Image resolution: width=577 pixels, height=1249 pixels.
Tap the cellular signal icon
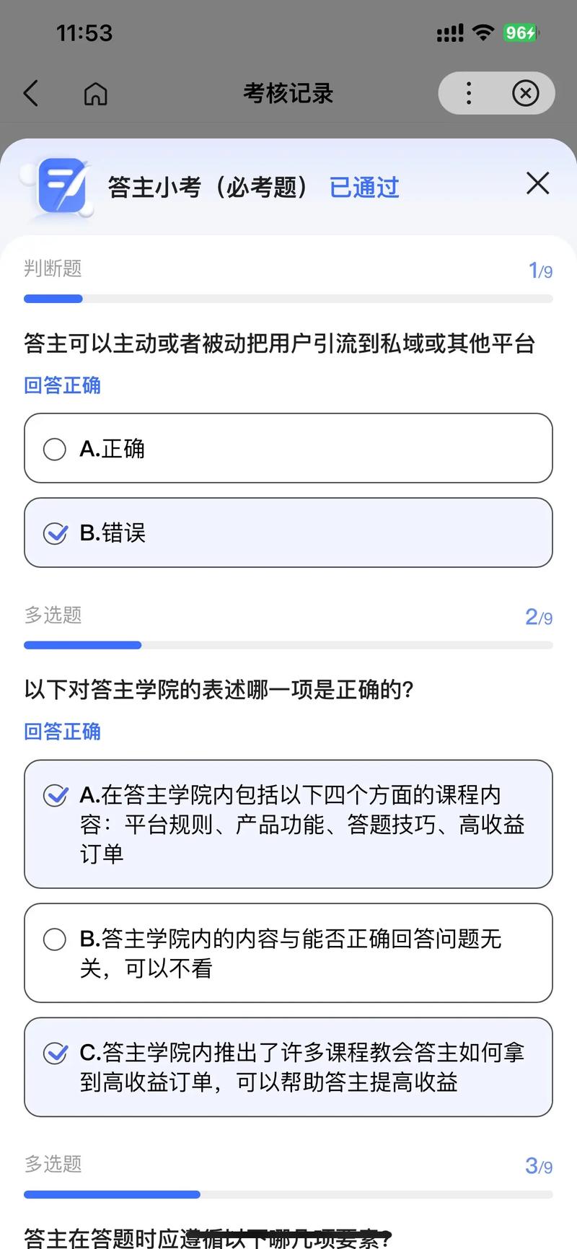[x=450, y=32]
